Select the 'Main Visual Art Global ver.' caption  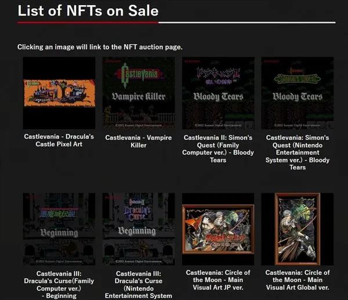tap(298, 280)
